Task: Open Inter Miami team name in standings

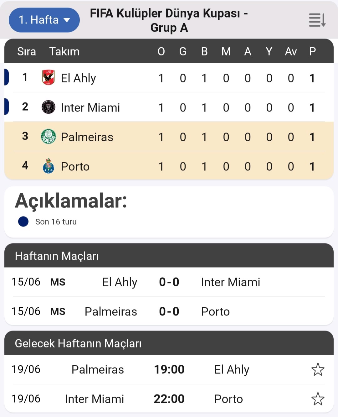Action: (x=90, y=107)
